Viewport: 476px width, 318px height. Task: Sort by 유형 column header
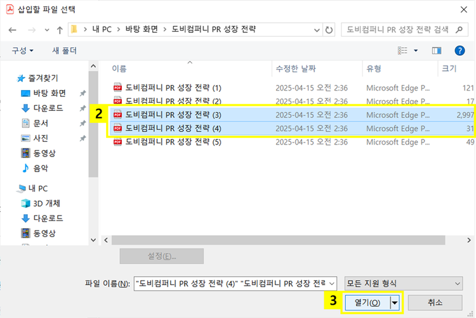(373, 69)
